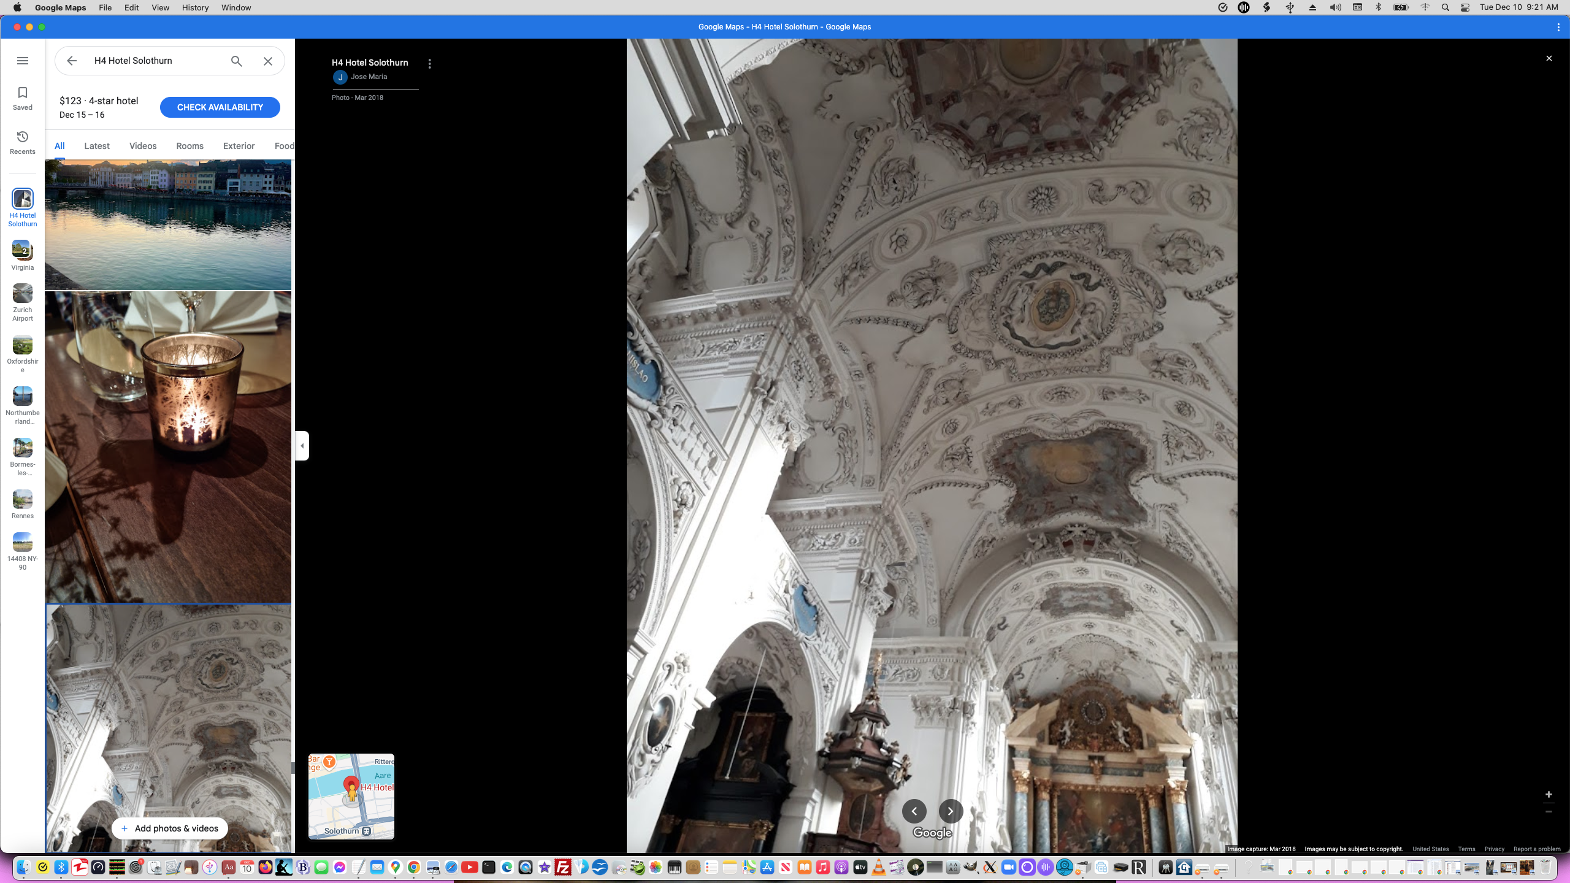Click the Saved bookmark icon
The image size is (1570, 883).
click(23, 98)
